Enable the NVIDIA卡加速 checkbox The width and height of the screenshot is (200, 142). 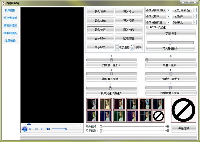point(148,27)
